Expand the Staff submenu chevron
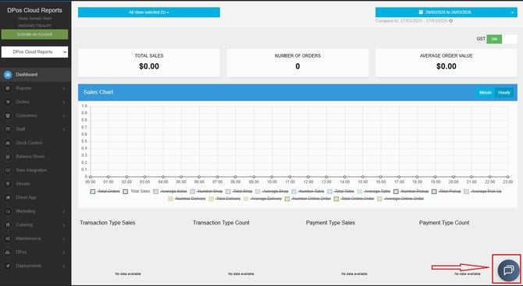This screenshot has height=286, width=523. (x=64, y=129)
